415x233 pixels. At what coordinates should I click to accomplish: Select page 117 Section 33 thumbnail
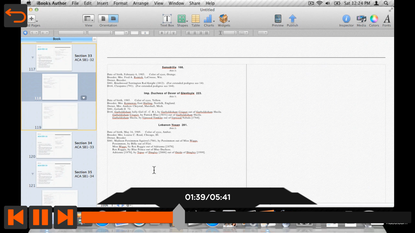pyautogui.click(x=54, y=58)
